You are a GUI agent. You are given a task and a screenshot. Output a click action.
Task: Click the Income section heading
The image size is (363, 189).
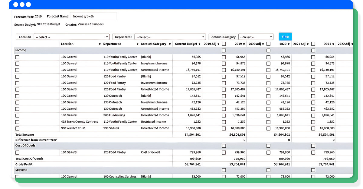coord(21,50)
